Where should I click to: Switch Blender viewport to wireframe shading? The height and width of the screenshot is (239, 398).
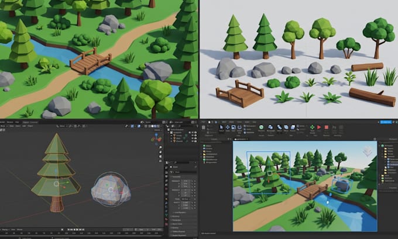coord(149,126)
